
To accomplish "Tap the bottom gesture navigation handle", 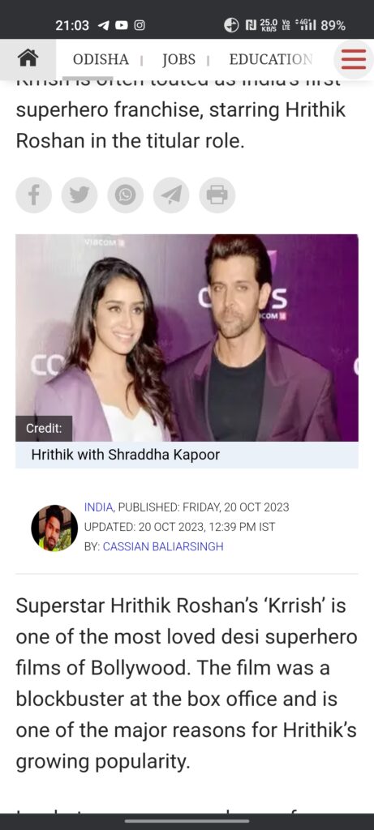I will (187, 821).
